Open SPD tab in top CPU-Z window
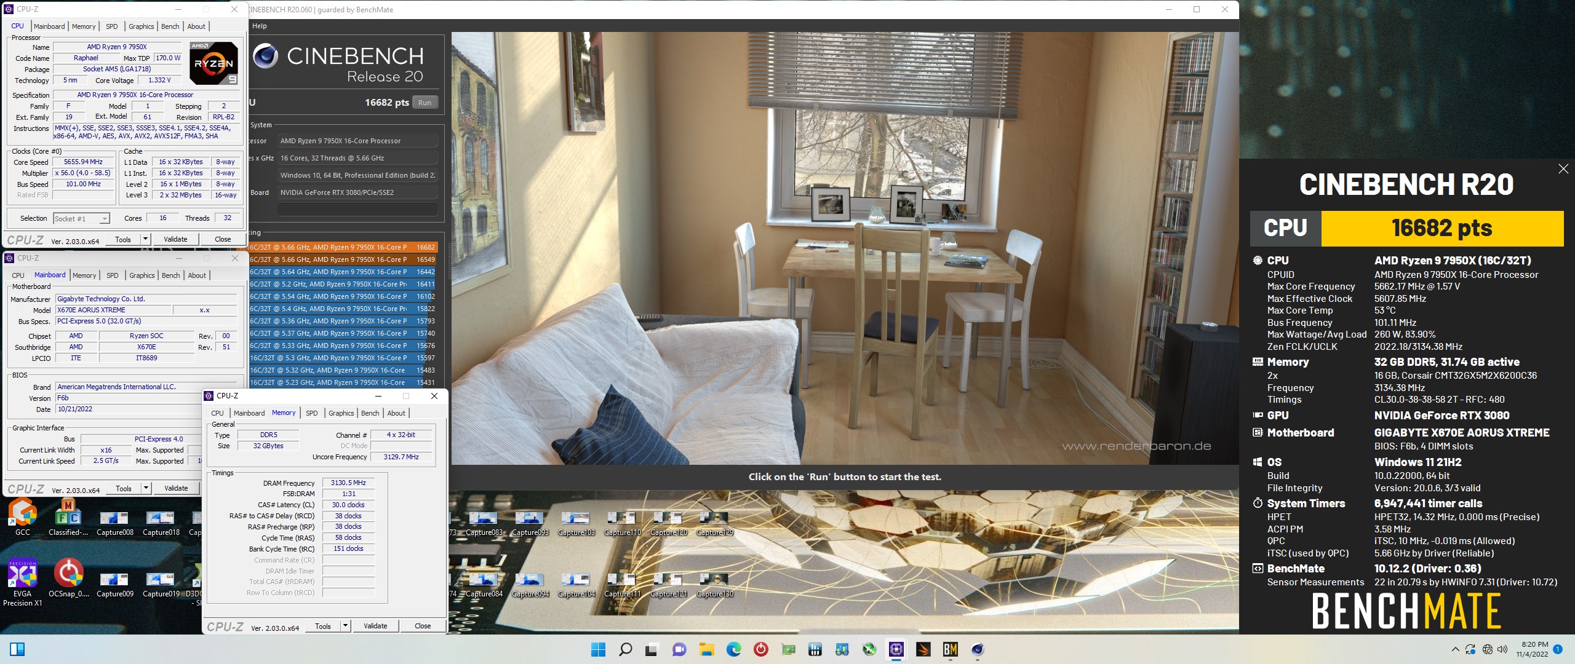The image size is (1575, 664). coord(111,26)
